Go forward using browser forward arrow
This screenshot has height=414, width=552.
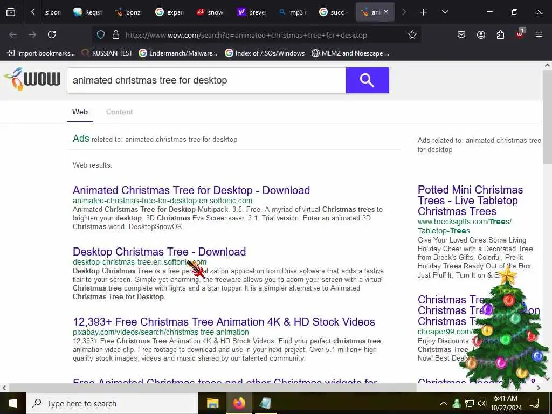tap(32, 34)
